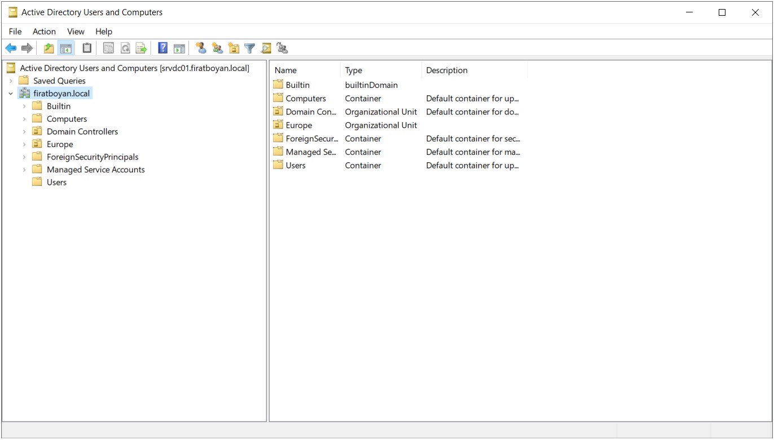Click 'Default container for sec...' description
The width and height of the screenshot is (774, 440).
(x=473, y=139)
